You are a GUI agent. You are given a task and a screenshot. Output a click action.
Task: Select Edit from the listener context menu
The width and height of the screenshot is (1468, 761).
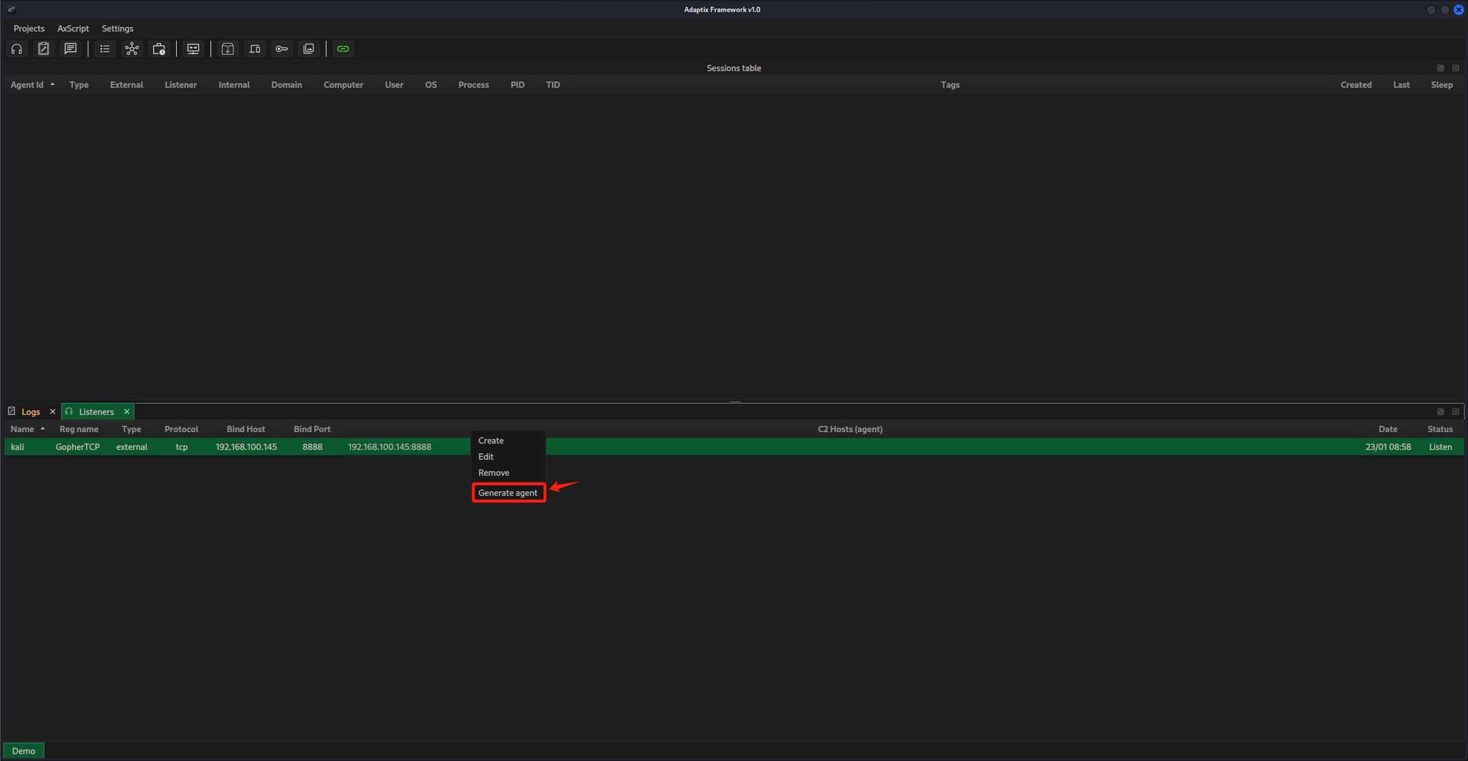[x=486, y=457]
